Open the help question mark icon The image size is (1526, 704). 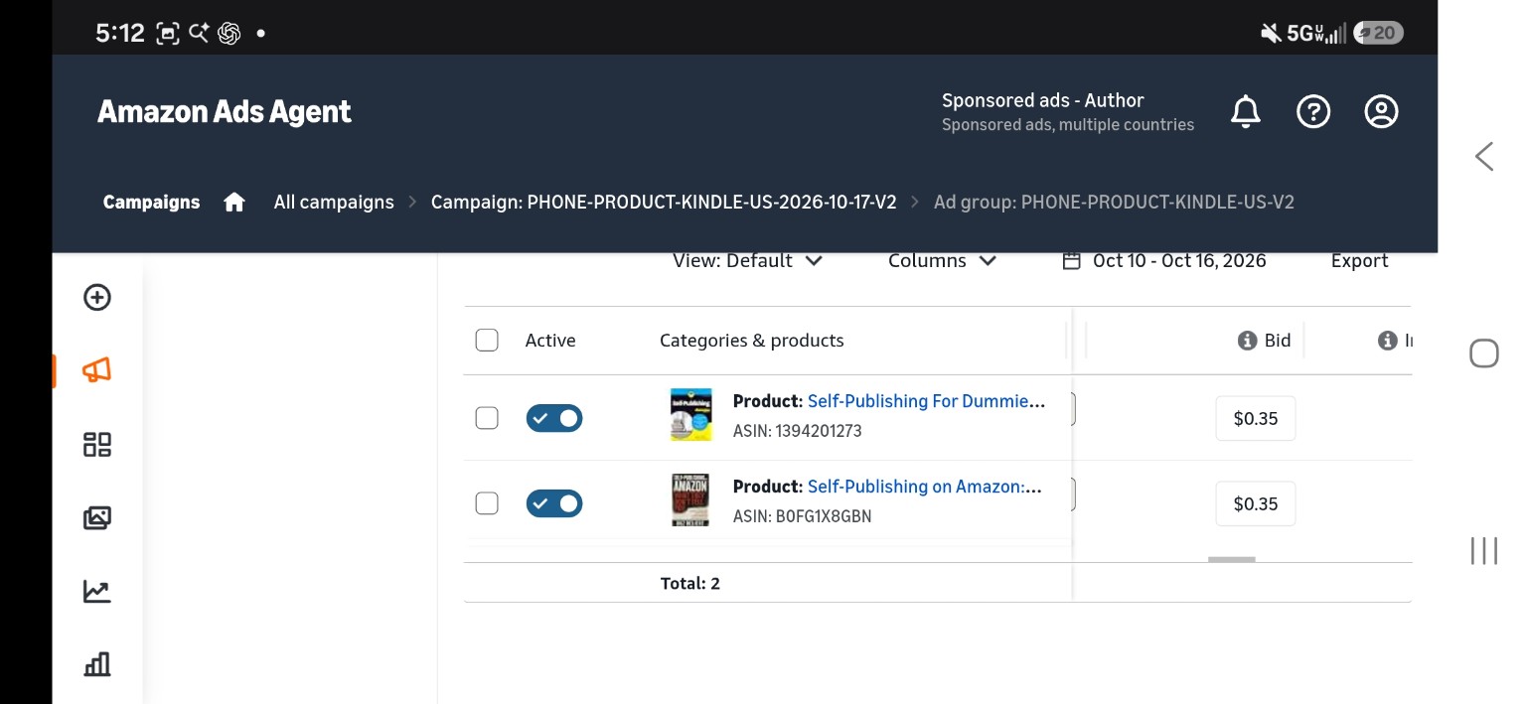1313,111
